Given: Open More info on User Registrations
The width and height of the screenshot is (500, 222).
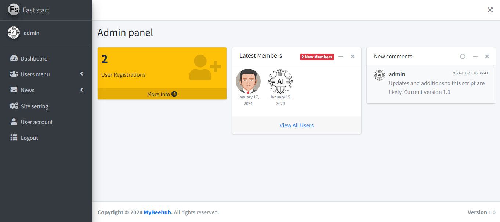Looking at the screenshot, I should point(162,94).
